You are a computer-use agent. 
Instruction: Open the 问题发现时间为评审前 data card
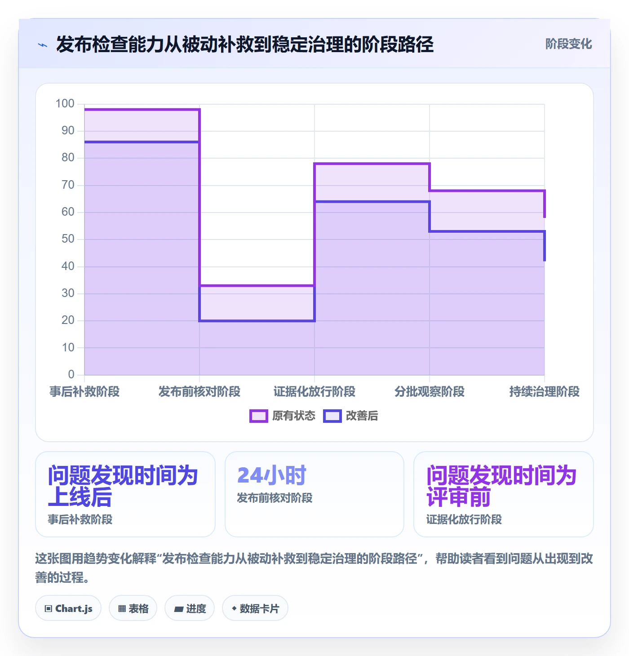[x=504, y=494]
